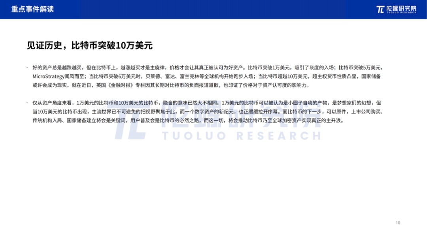Select the header label 重点事件解读
This screenshot has width=427, height=240.
tap(32, 9)
